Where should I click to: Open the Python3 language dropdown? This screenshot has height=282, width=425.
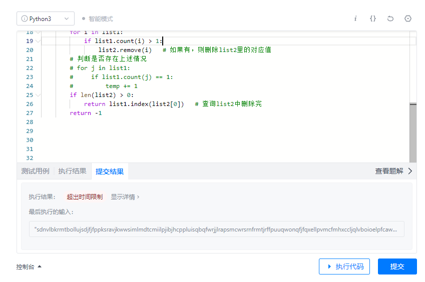(x=46, y=18)
